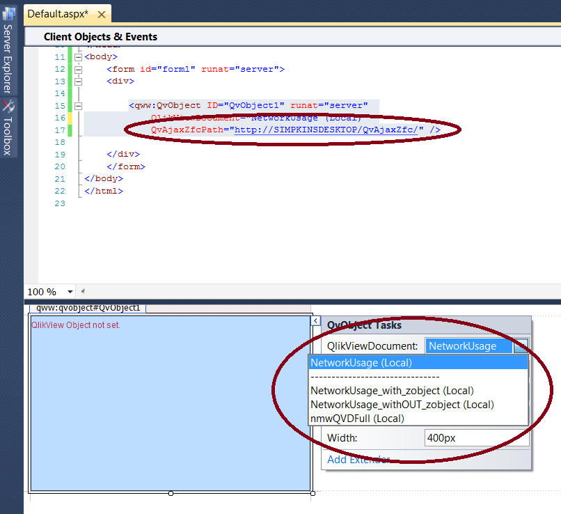
Task: Collapse the div element on line 13
Action: tap(78, 81)
